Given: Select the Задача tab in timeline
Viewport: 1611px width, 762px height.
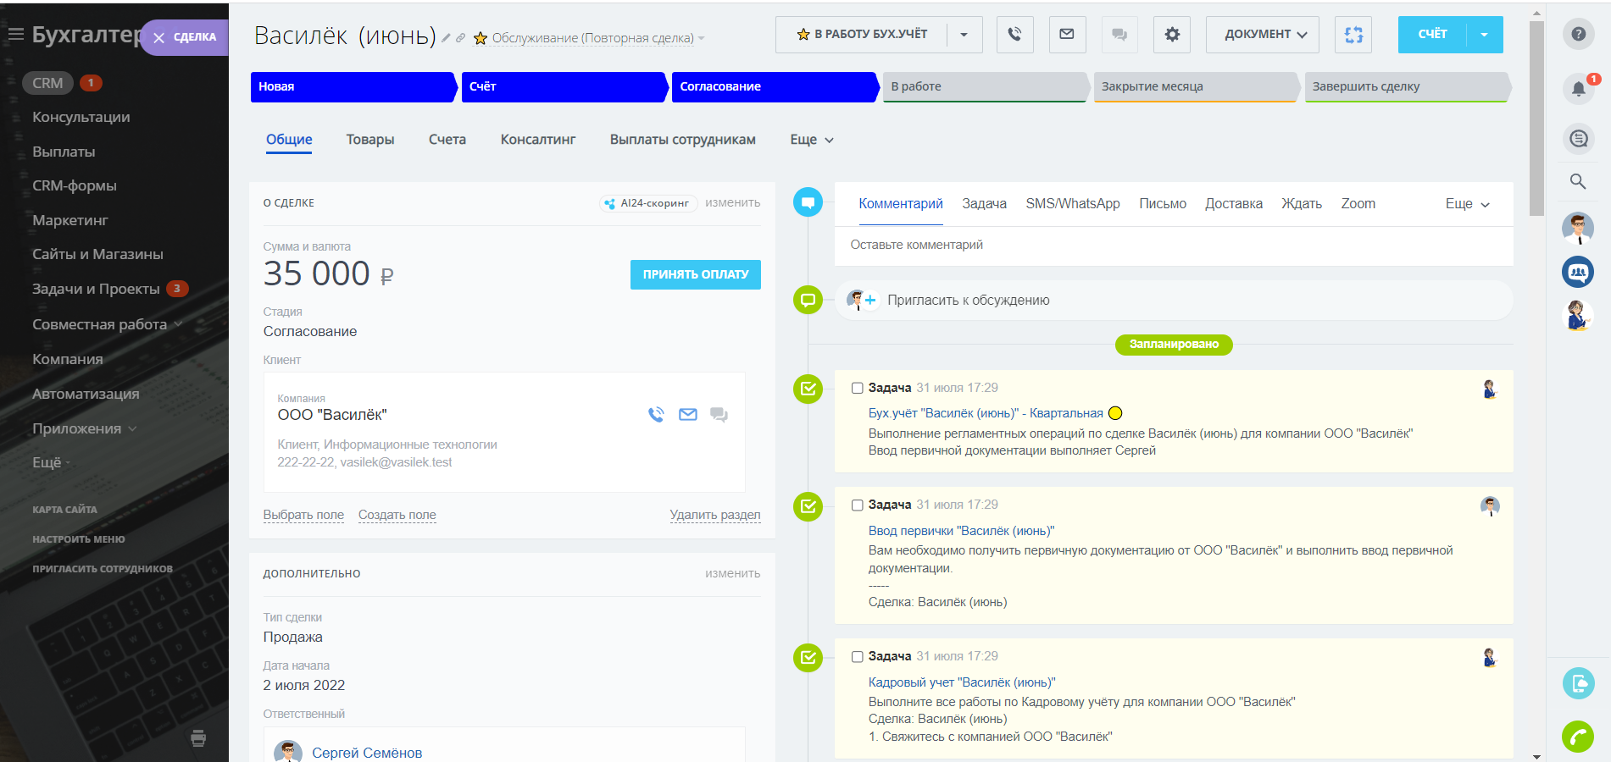Looking at the screenshot, I should (x=984, y=204).
